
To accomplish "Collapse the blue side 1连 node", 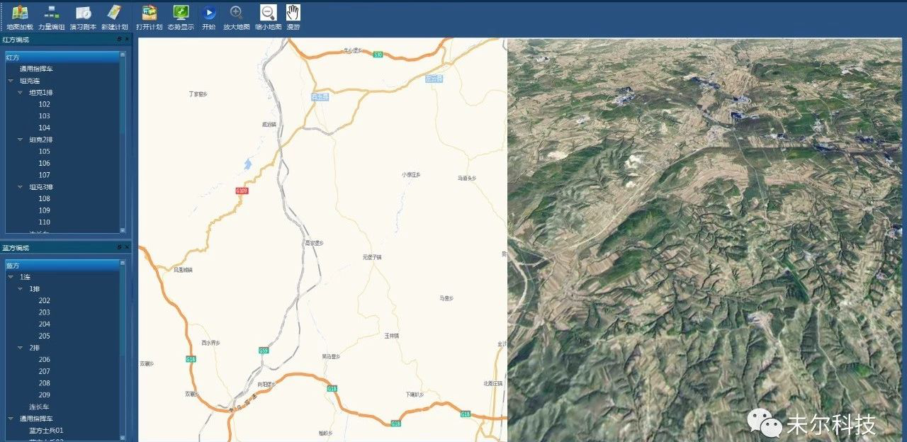I will (x=11, y=277).
